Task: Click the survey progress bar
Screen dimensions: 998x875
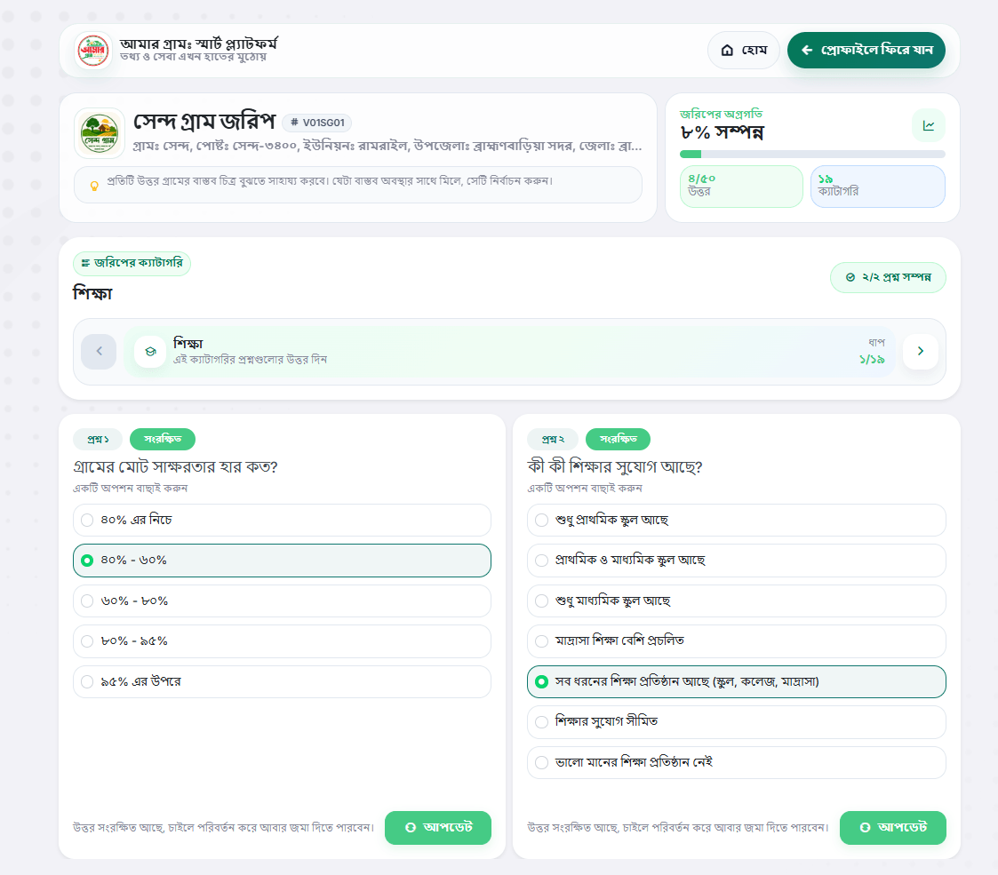Action: [812, 154]
